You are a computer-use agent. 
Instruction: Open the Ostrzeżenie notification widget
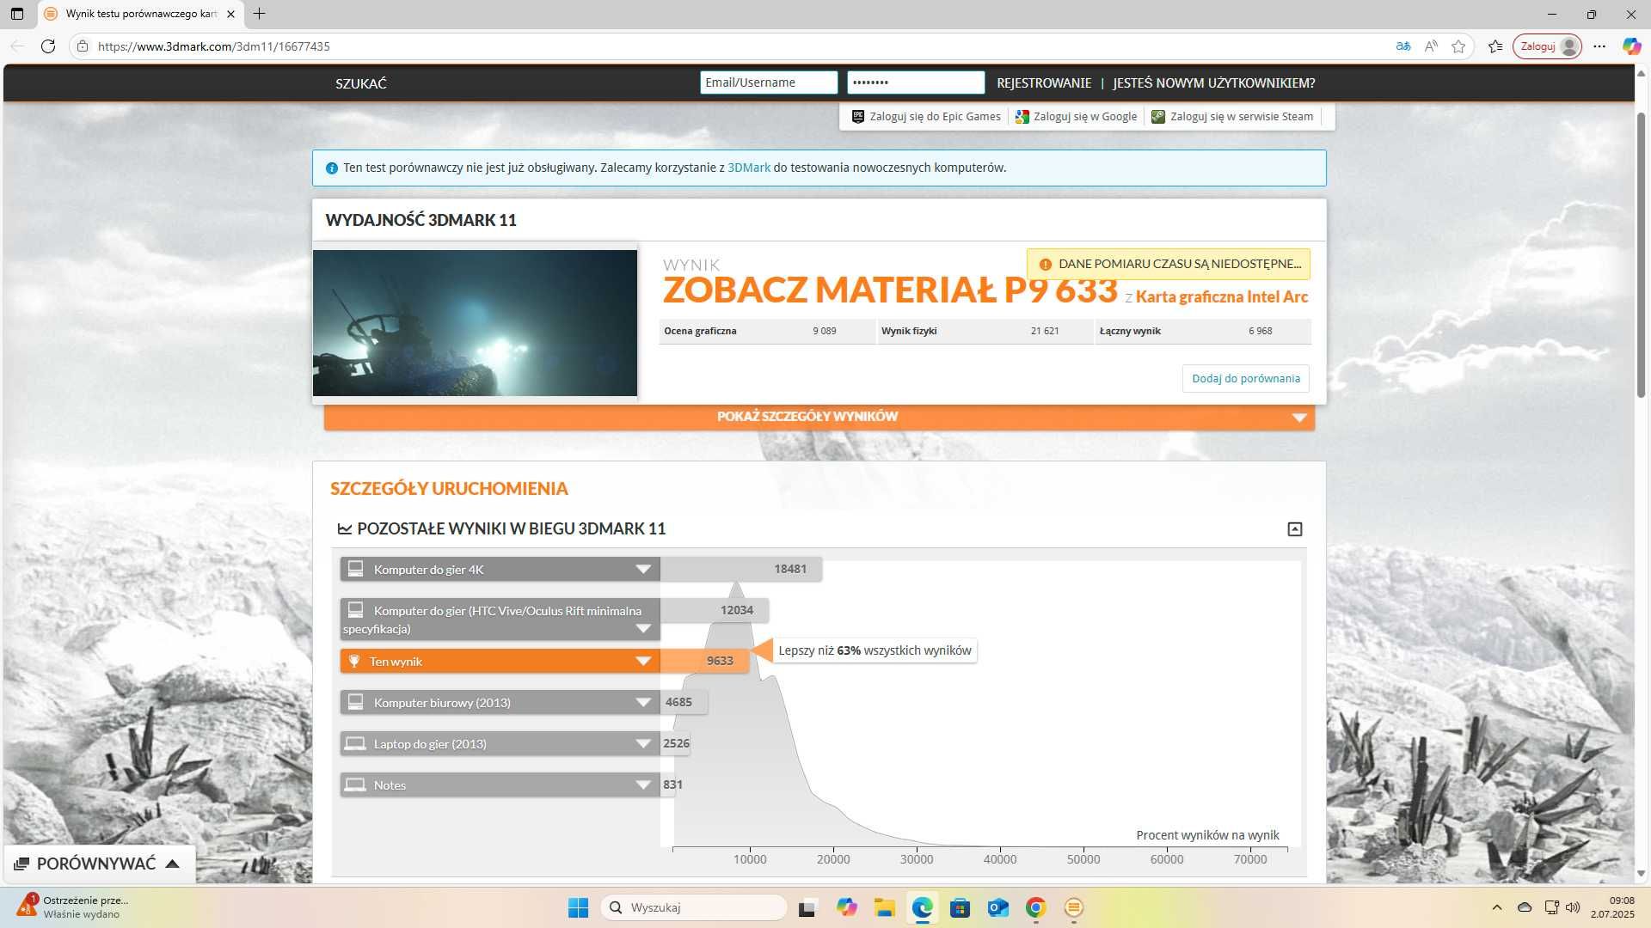pos(74,907)
